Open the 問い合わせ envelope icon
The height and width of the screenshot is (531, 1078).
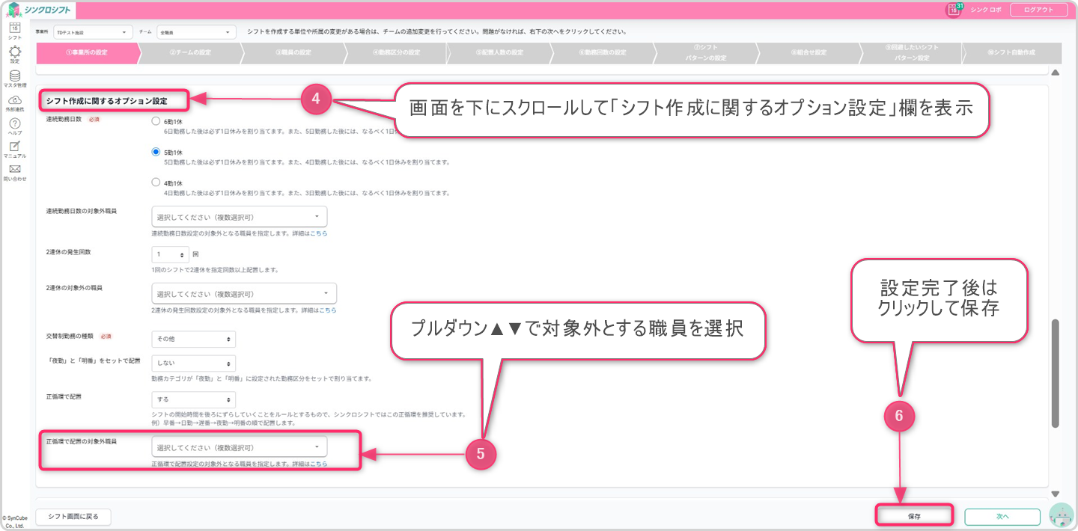[x=14, y=171]
